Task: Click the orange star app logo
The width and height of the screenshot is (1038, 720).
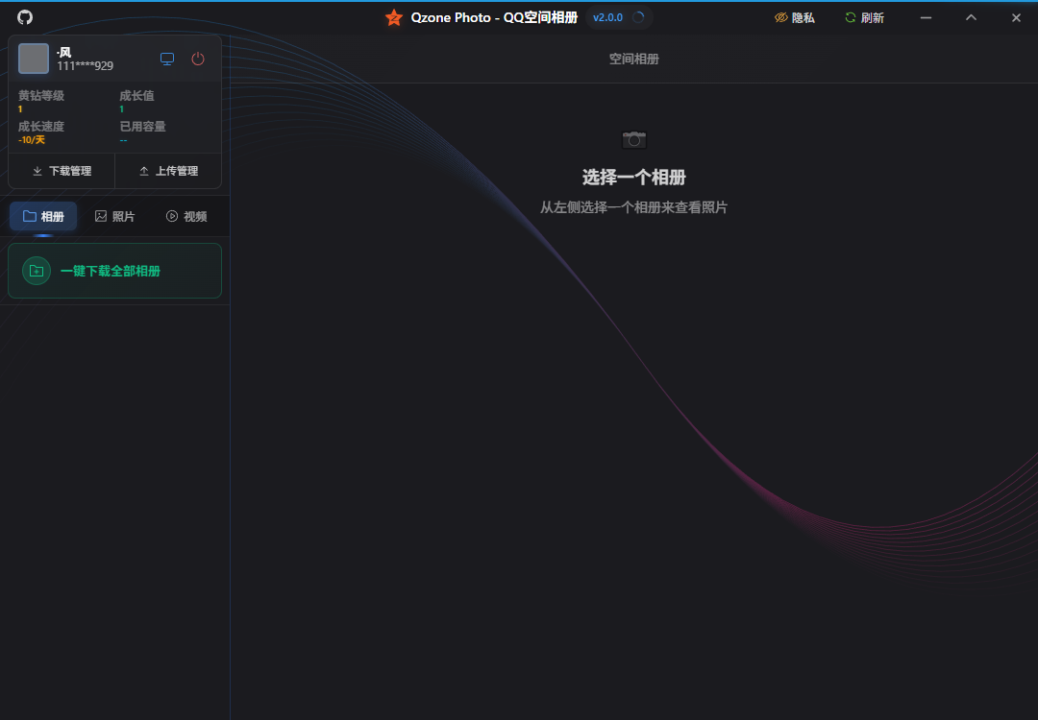Action: pos(394,18)
